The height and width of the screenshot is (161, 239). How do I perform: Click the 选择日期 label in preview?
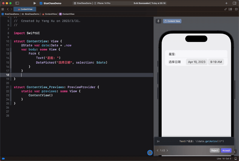[174, 62]
